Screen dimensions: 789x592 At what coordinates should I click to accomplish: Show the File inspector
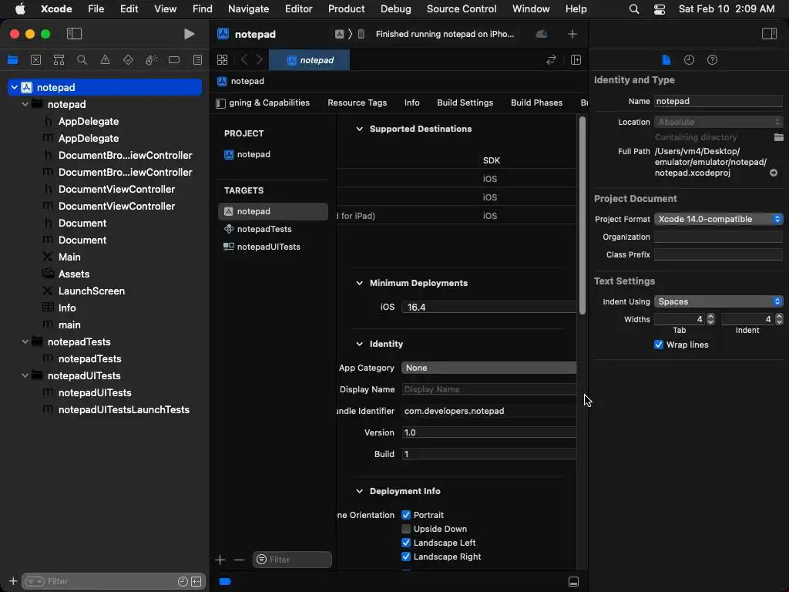(666, 60)
